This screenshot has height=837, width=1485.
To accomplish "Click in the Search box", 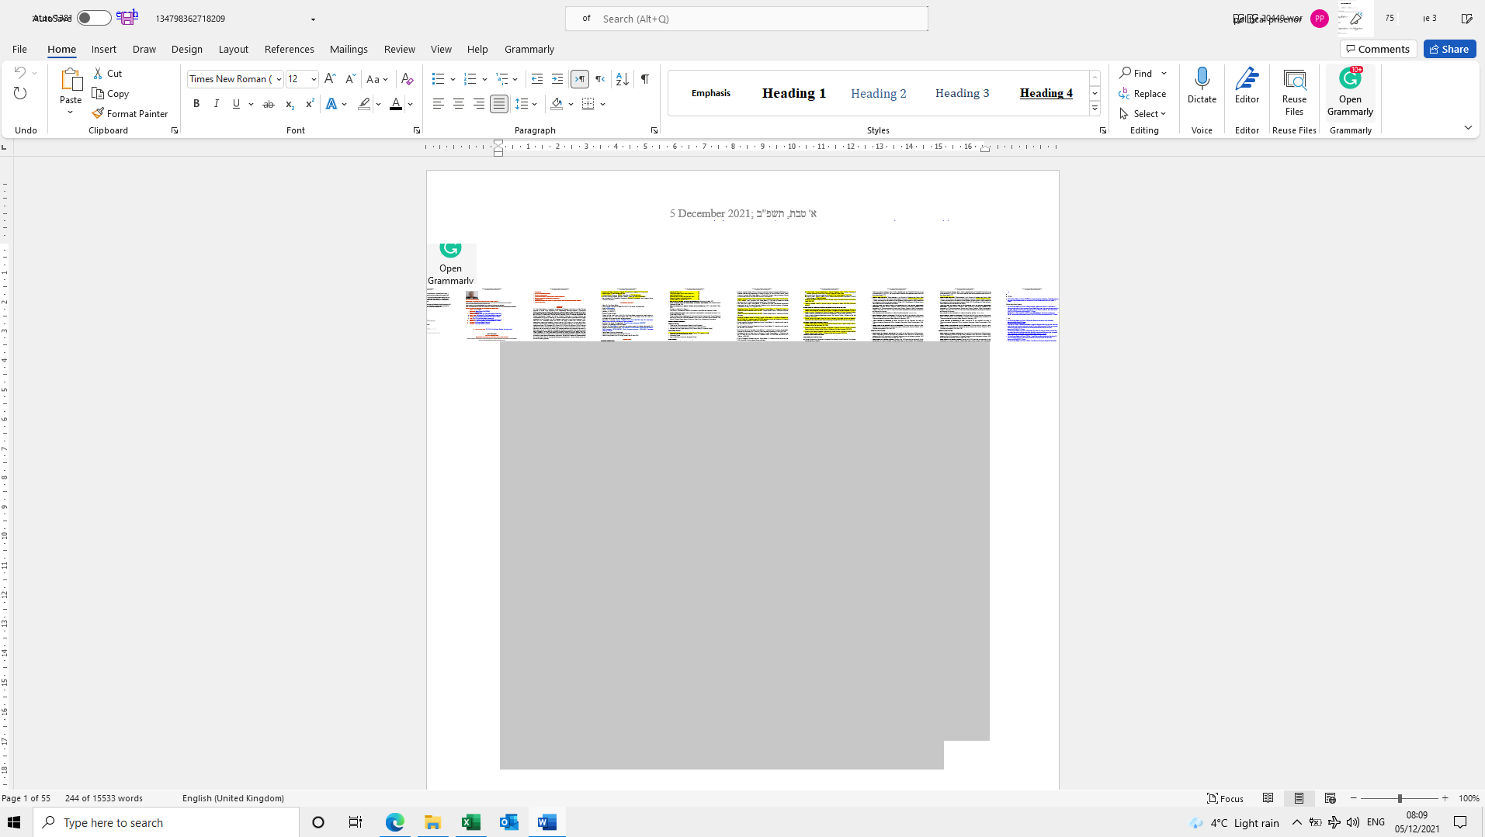I will point(747,19).
